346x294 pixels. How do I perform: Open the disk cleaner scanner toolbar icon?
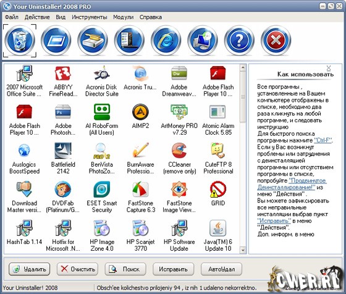coord(93,40)
